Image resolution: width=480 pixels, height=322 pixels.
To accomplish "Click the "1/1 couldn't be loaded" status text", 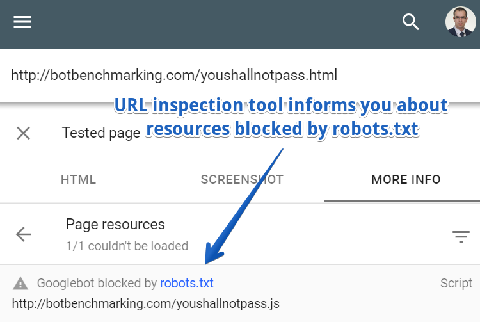I will 127,246.
